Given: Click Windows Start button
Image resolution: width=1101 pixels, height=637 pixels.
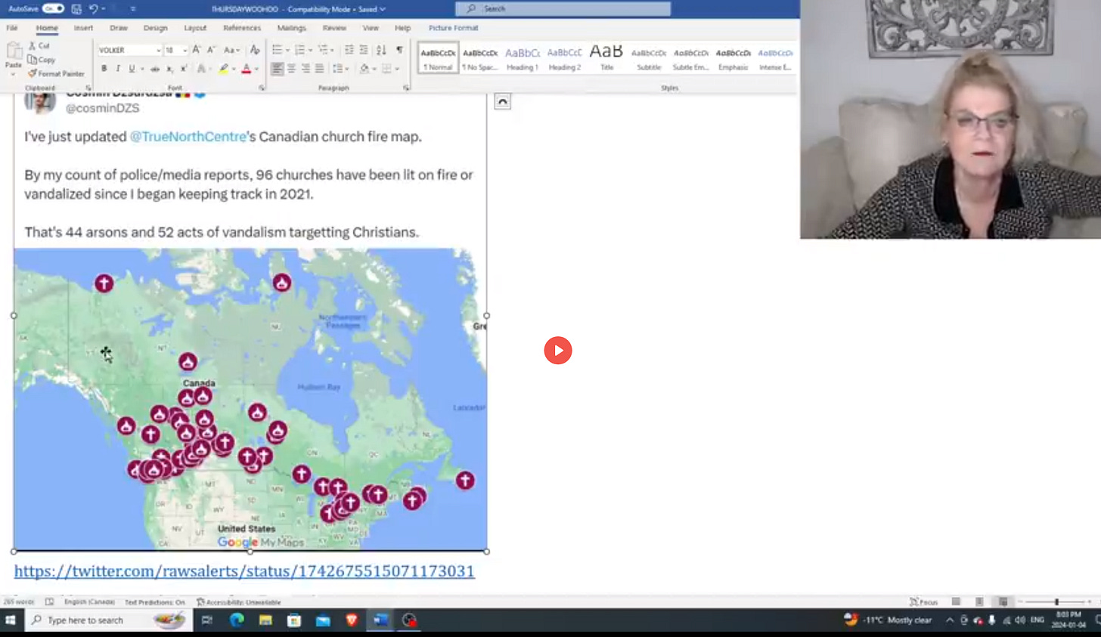Looking at the screenshot, I should point(11,620).
